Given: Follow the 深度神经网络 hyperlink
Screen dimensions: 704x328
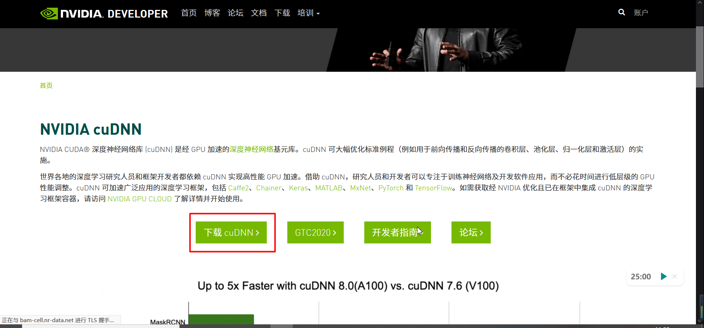Looking at the screenshot, I should coord(251,149).
